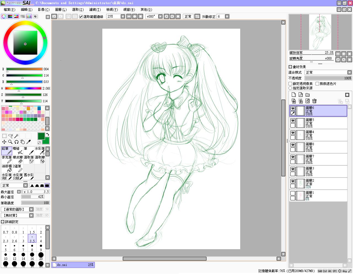Select the 圖層4 layer row
This screenshot has height=274, width=353.
(x=318, y=135)
